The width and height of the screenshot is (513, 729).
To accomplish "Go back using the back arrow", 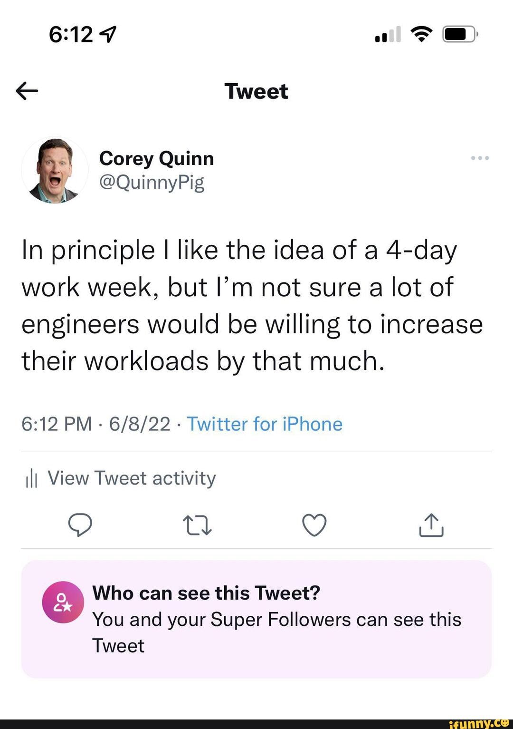I will [x=27, y=91].
